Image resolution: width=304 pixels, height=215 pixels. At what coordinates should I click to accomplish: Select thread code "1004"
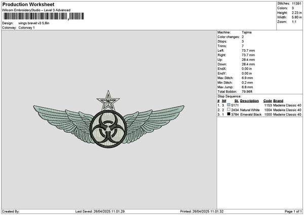pyautogui.click(x=268, y=110)
